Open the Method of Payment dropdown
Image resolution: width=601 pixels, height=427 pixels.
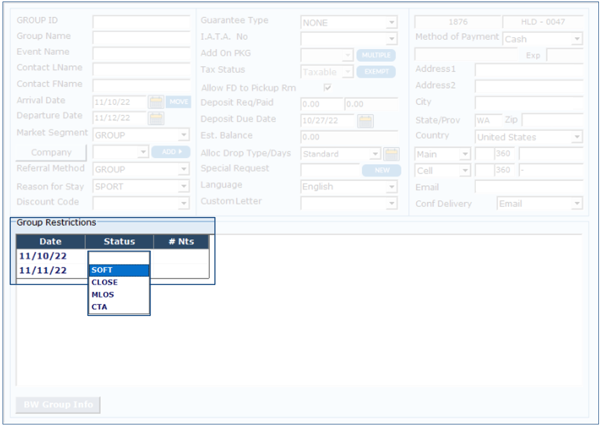(577, 39)
